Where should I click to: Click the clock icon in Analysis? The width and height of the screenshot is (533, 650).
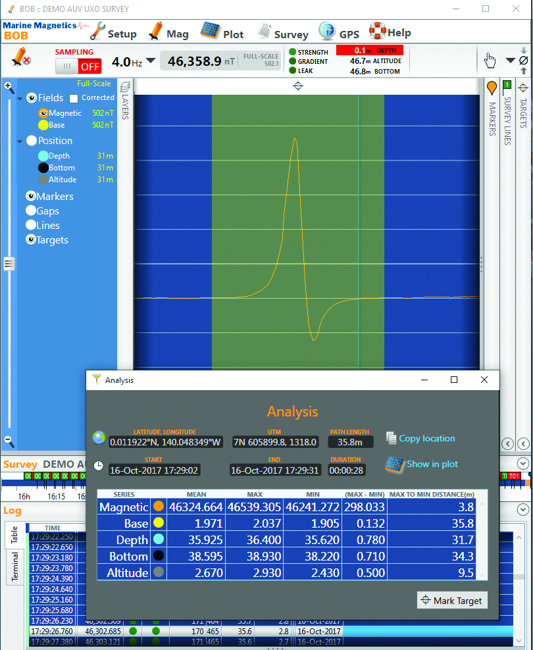(x=98, y=466)
